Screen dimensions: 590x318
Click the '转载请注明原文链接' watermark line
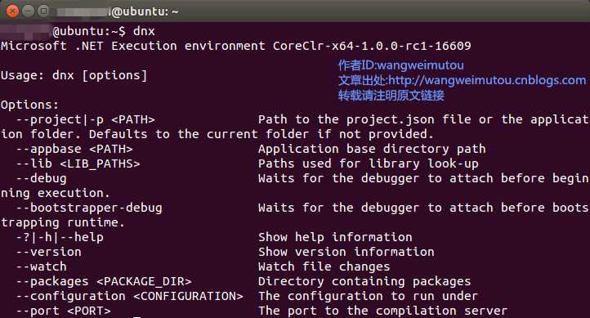pos(391,95)
